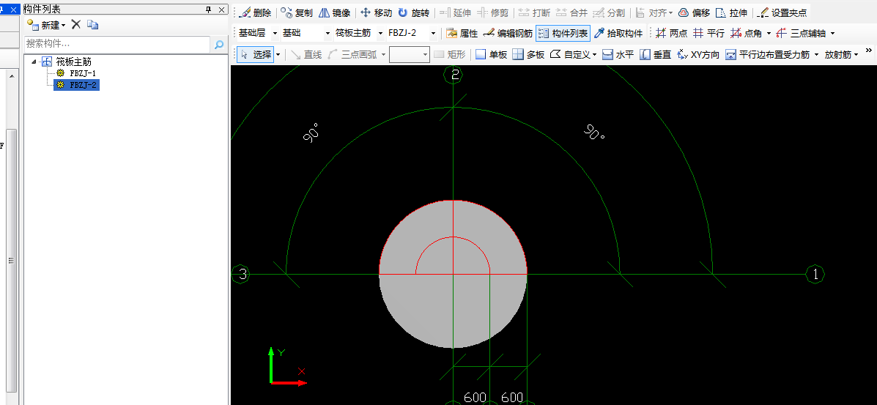Screen dimensions: 877x405
Task: Open the 筏板主筋 component type dropdown
Action: click(x=381, y=34)
